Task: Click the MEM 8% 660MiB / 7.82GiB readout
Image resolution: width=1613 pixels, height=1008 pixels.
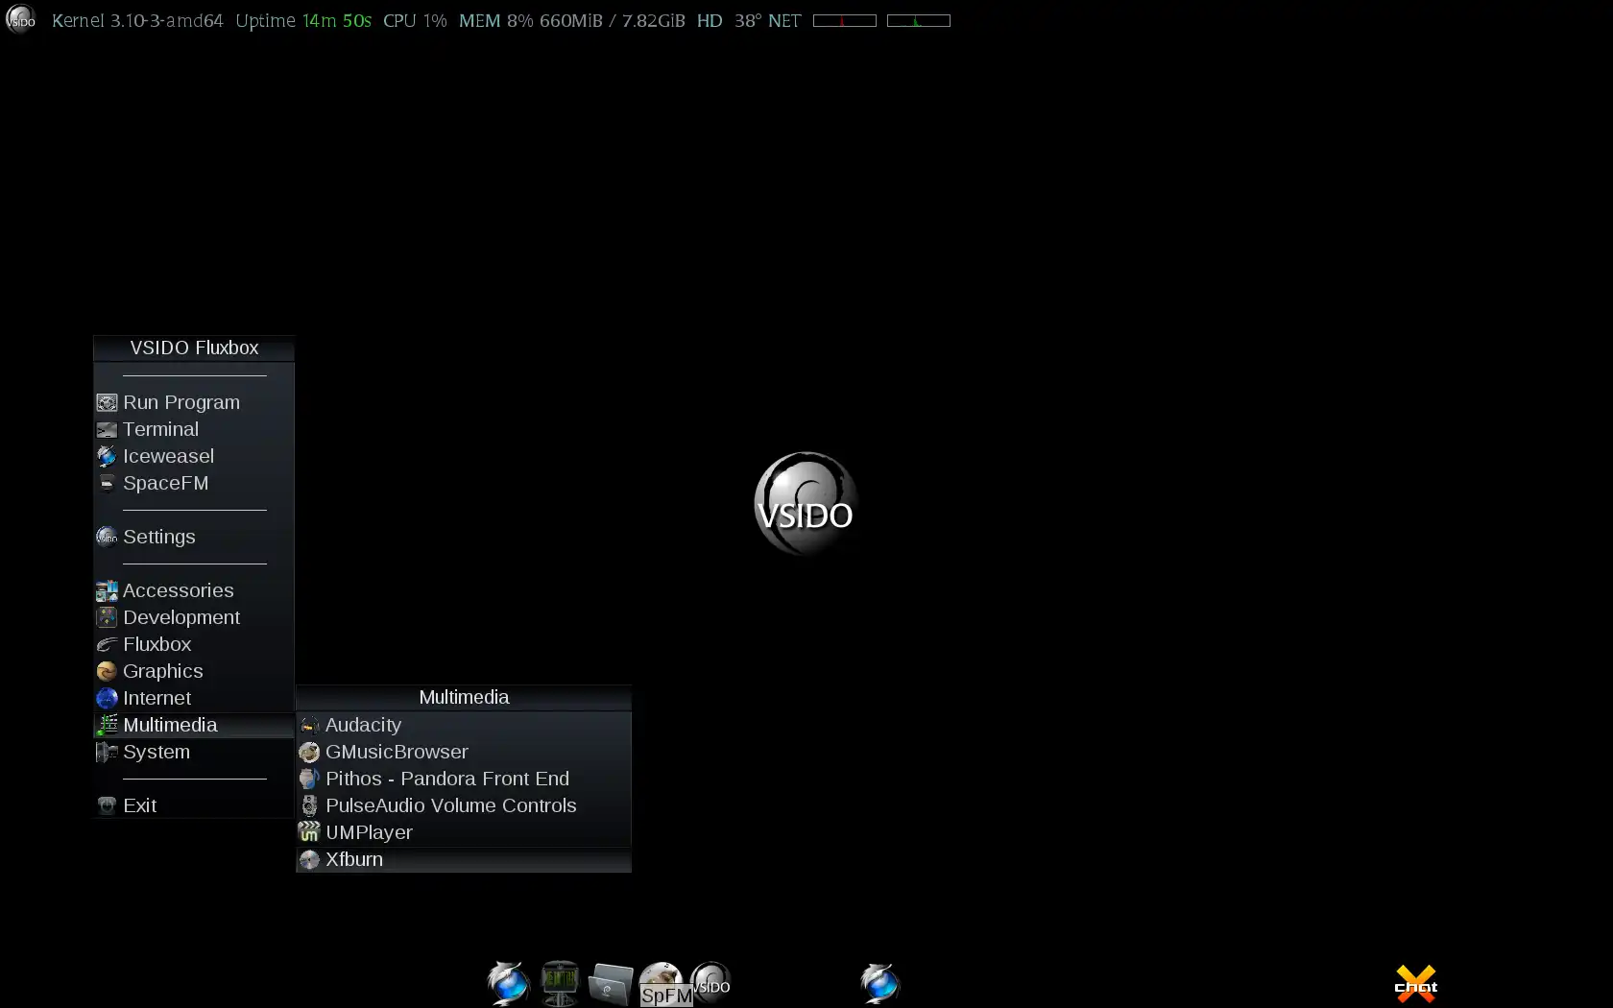Action: [x=572, y=20]
